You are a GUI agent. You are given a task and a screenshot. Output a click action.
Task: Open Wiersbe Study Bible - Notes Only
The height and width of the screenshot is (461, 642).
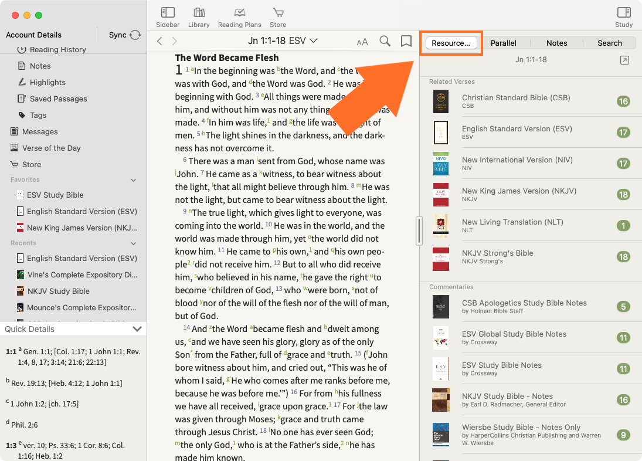(x=531, y=435)
